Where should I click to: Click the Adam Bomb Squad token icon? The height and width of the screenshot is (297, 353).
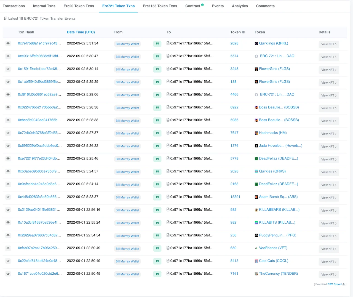pyautogui.click(x=256, y=197)
